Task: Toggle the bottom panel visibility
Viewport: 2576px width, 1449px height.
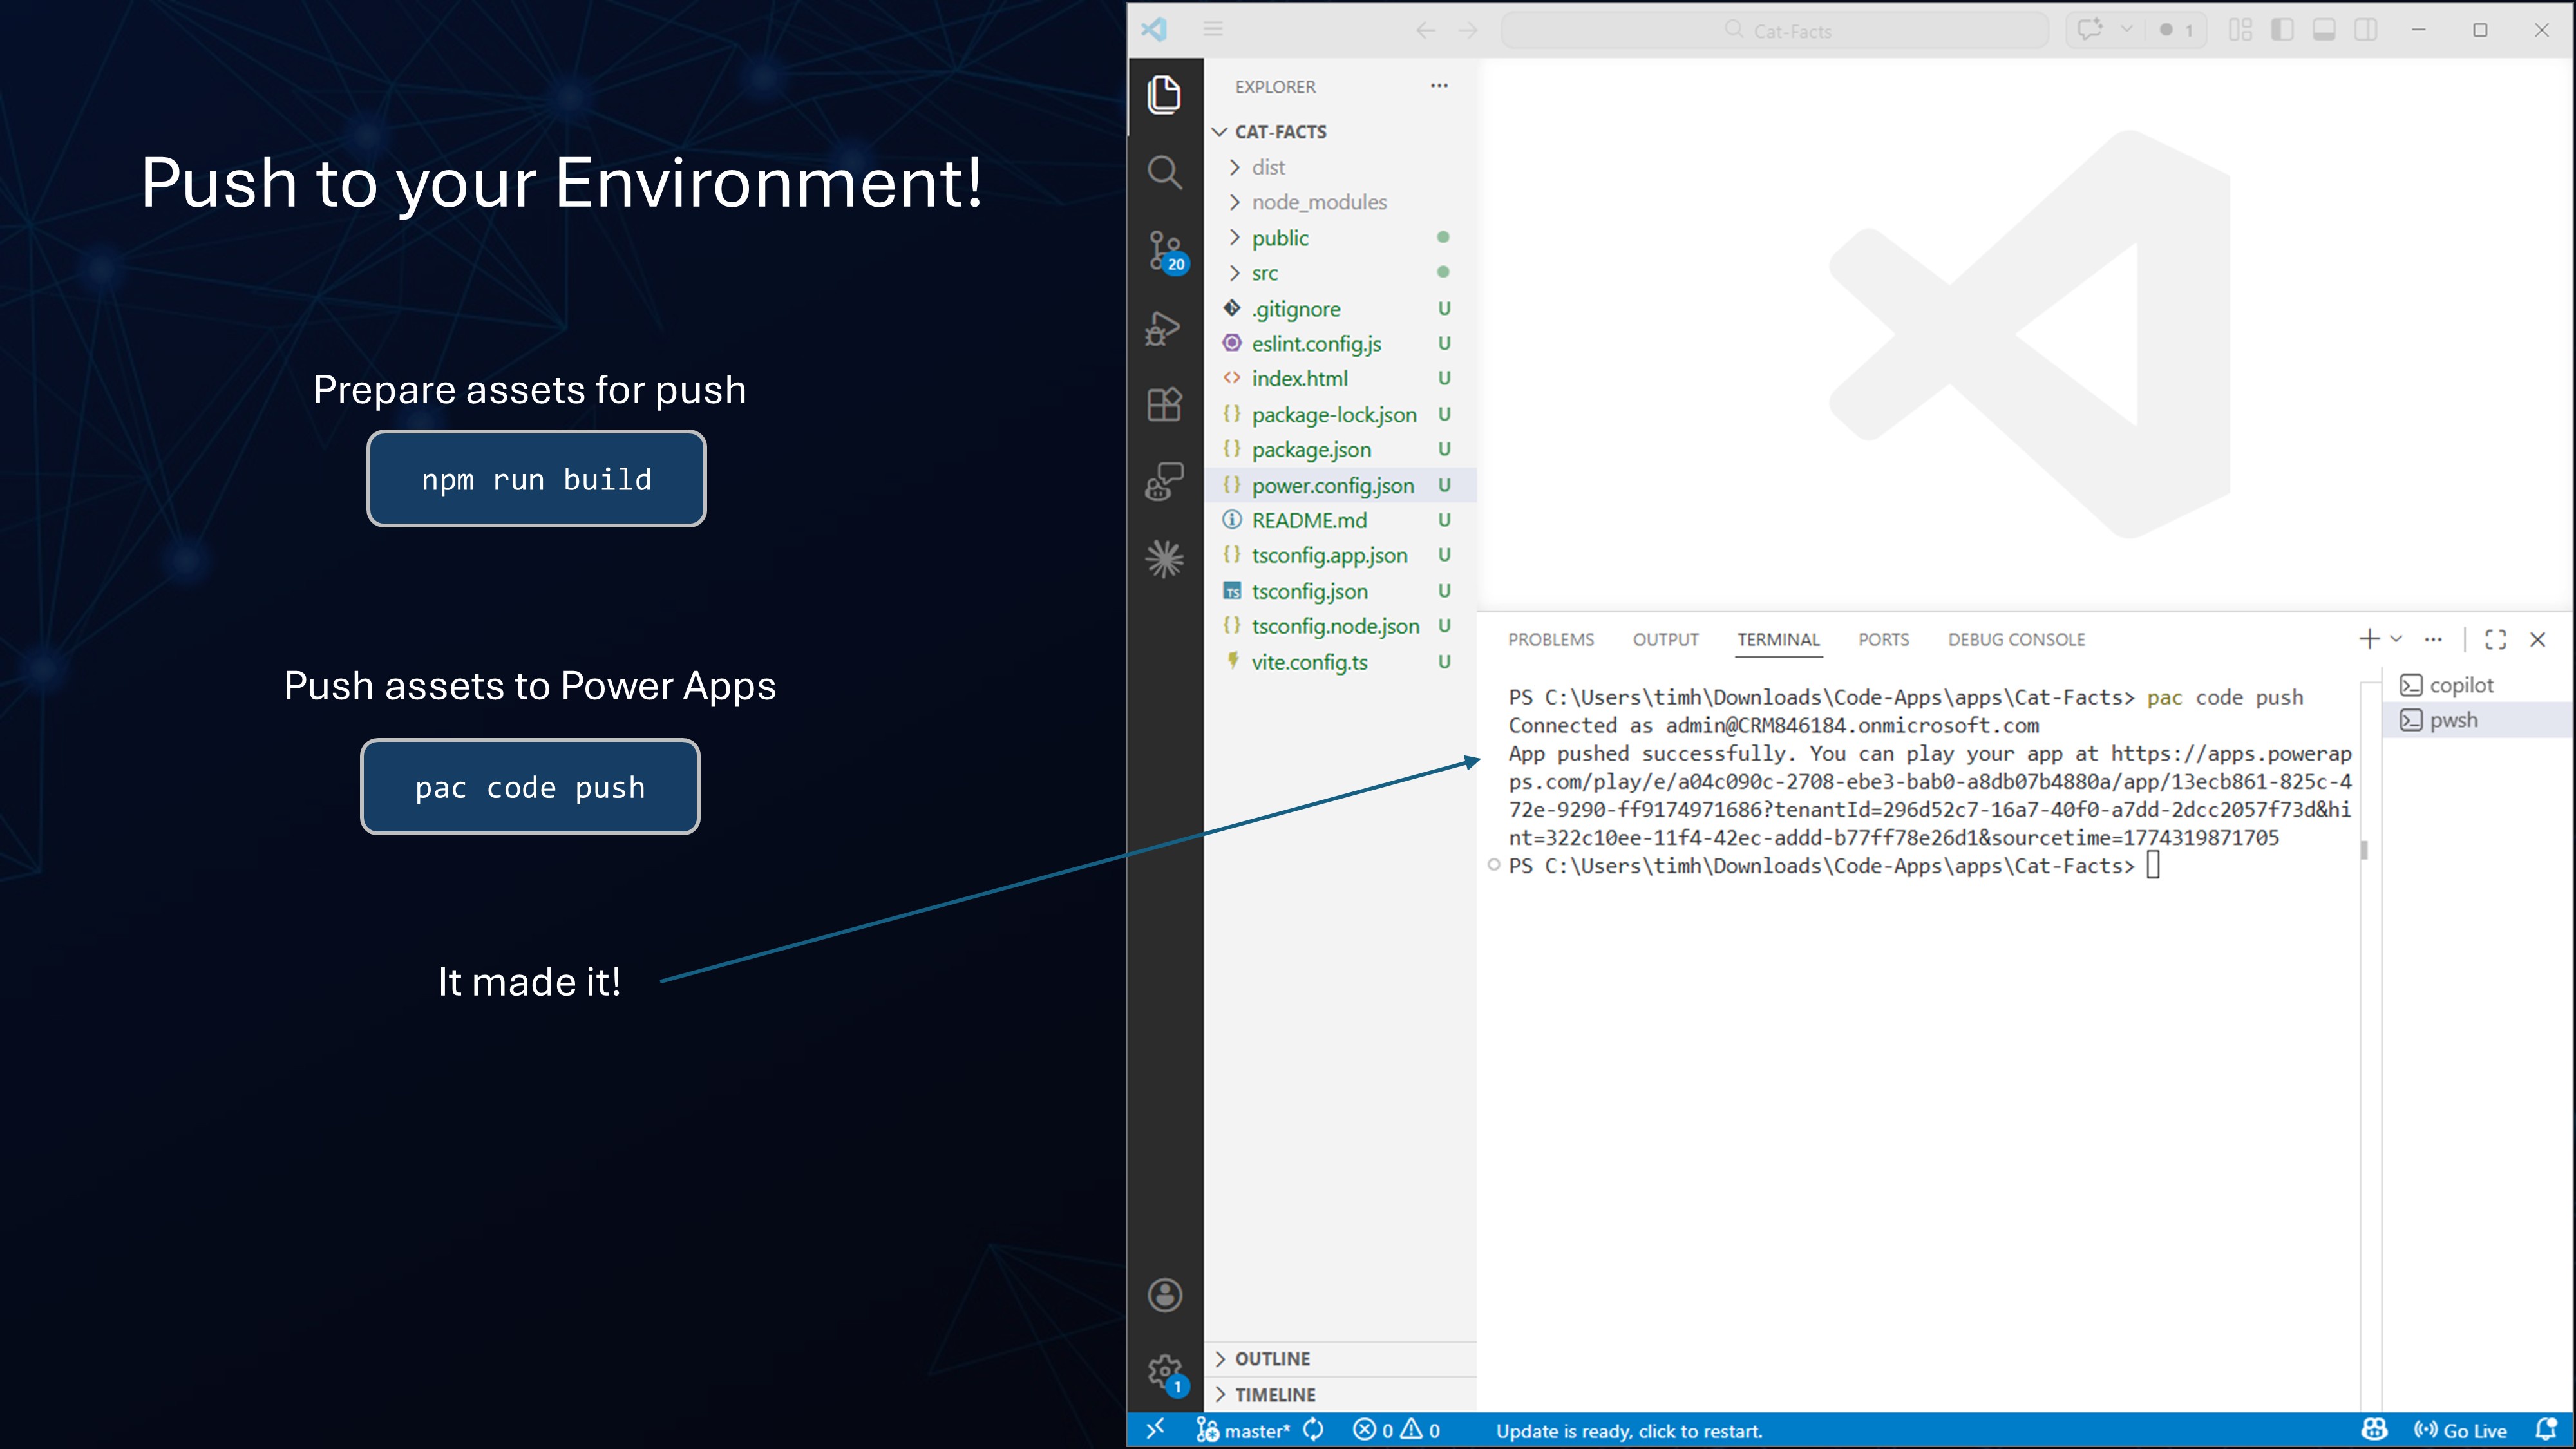Action: [2324, 30]
